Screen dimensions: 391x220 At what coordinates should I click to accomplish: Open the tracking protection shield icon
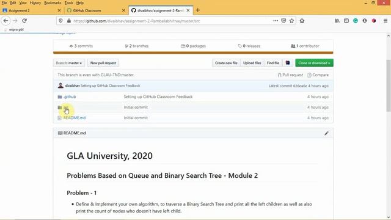pyautogui.click(x=60, y=21)
